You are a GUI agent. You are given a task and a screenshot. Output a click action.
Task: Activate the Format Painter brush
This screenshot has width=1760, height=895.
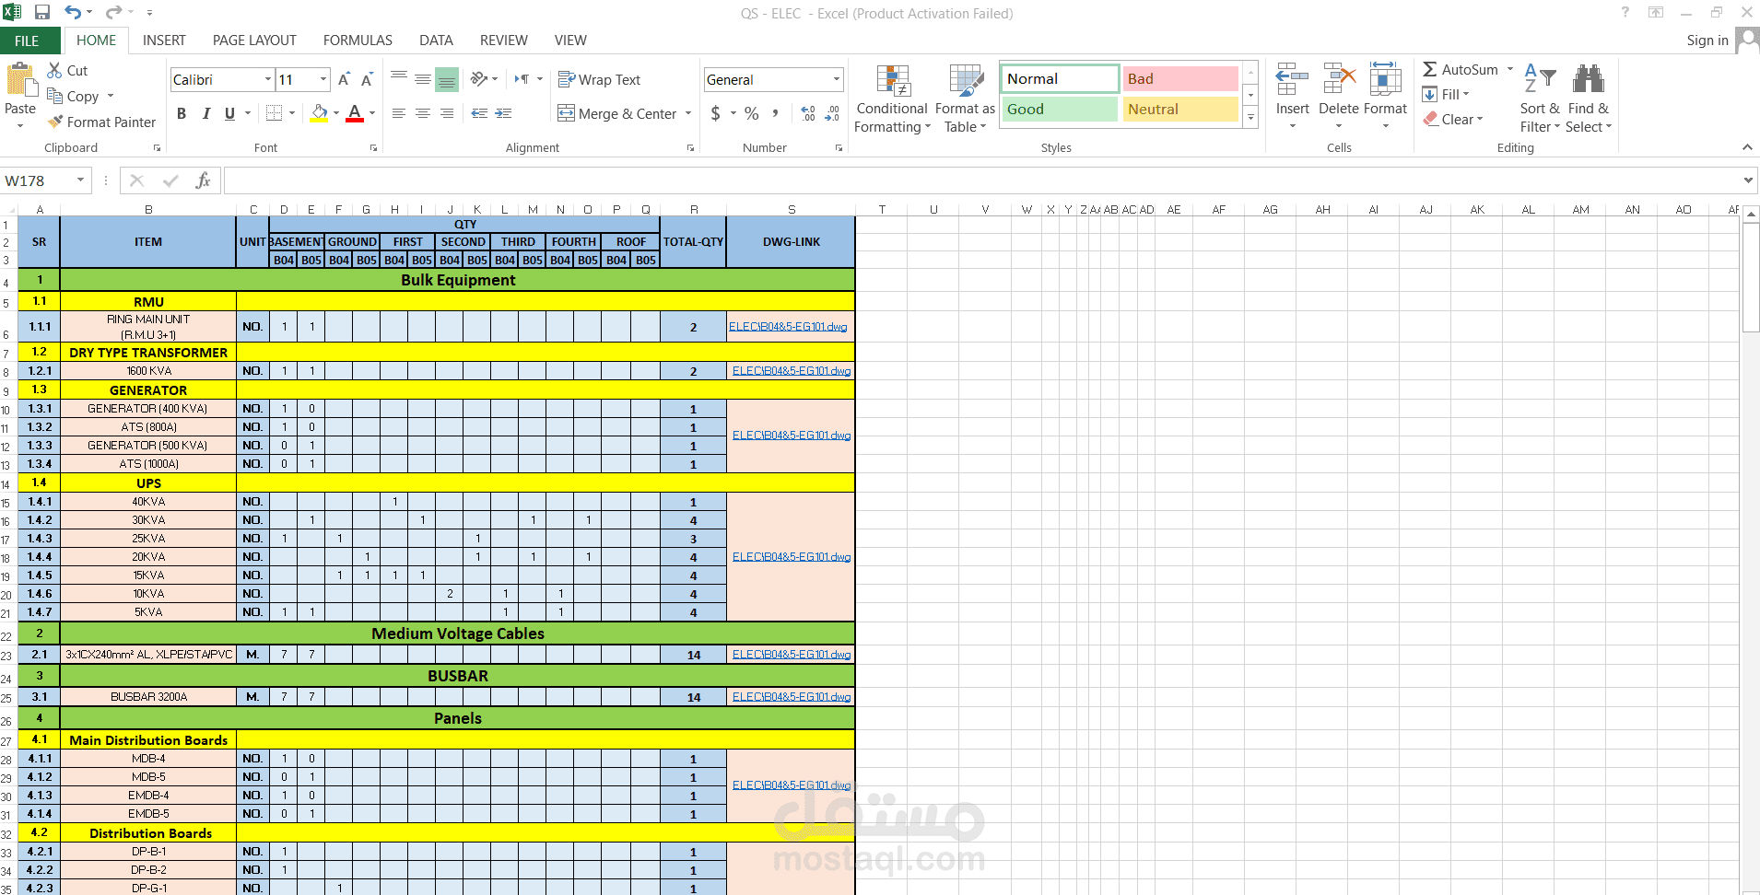(56, 122)
